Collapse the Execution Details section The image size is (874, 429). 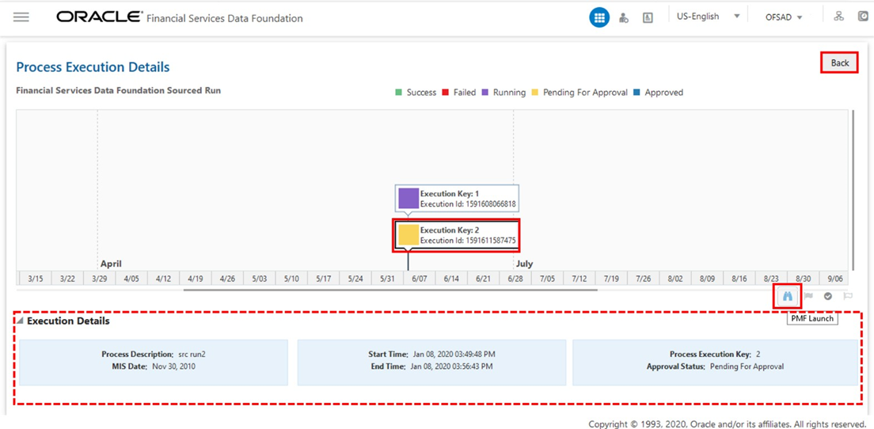click(x=21, y=321)
